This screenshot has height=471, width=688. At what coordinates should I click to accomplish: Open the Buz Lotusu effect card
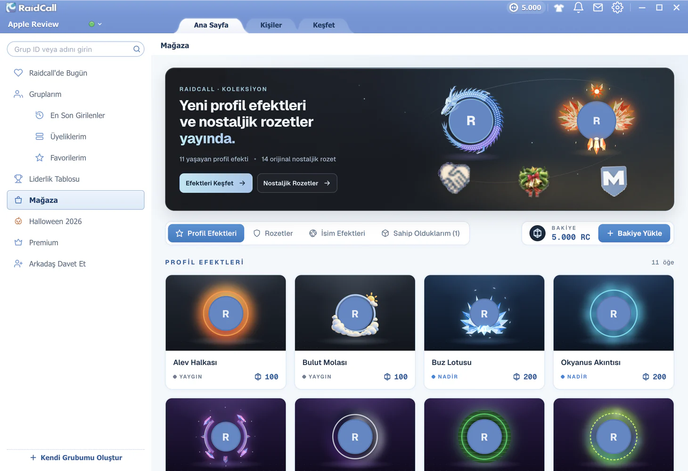484,332
